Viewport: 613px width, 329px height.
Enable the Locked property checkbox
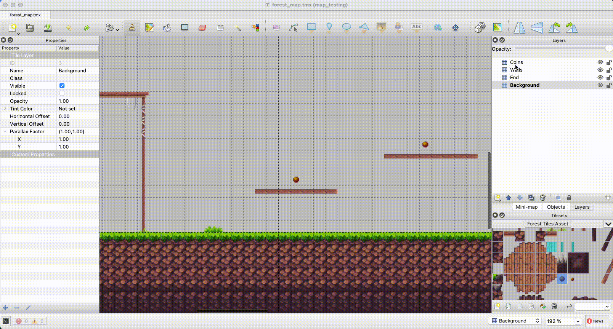click(x=62, y=93)
